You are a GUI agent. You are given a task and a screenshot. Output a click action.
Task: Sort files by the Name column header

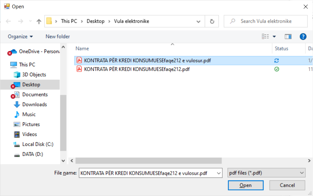82,48
